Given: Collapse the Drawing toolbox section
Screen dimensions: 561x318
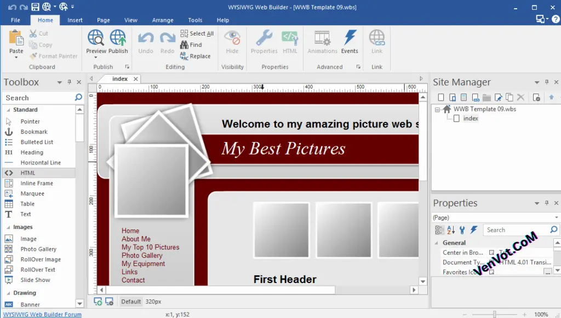Looking at the screenshot, I should click(x=8, y=293).
